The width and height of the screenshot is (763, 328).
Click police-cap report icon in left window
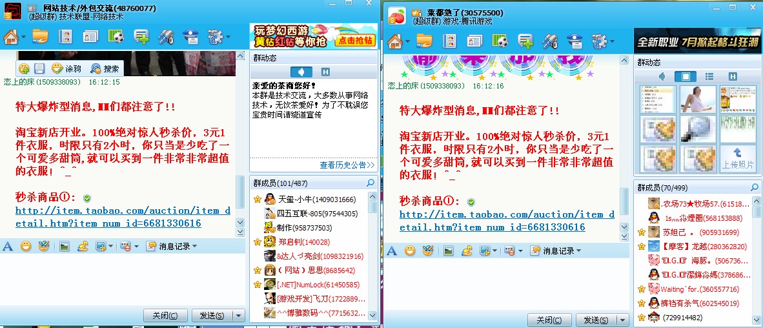[x=190, y=37]
